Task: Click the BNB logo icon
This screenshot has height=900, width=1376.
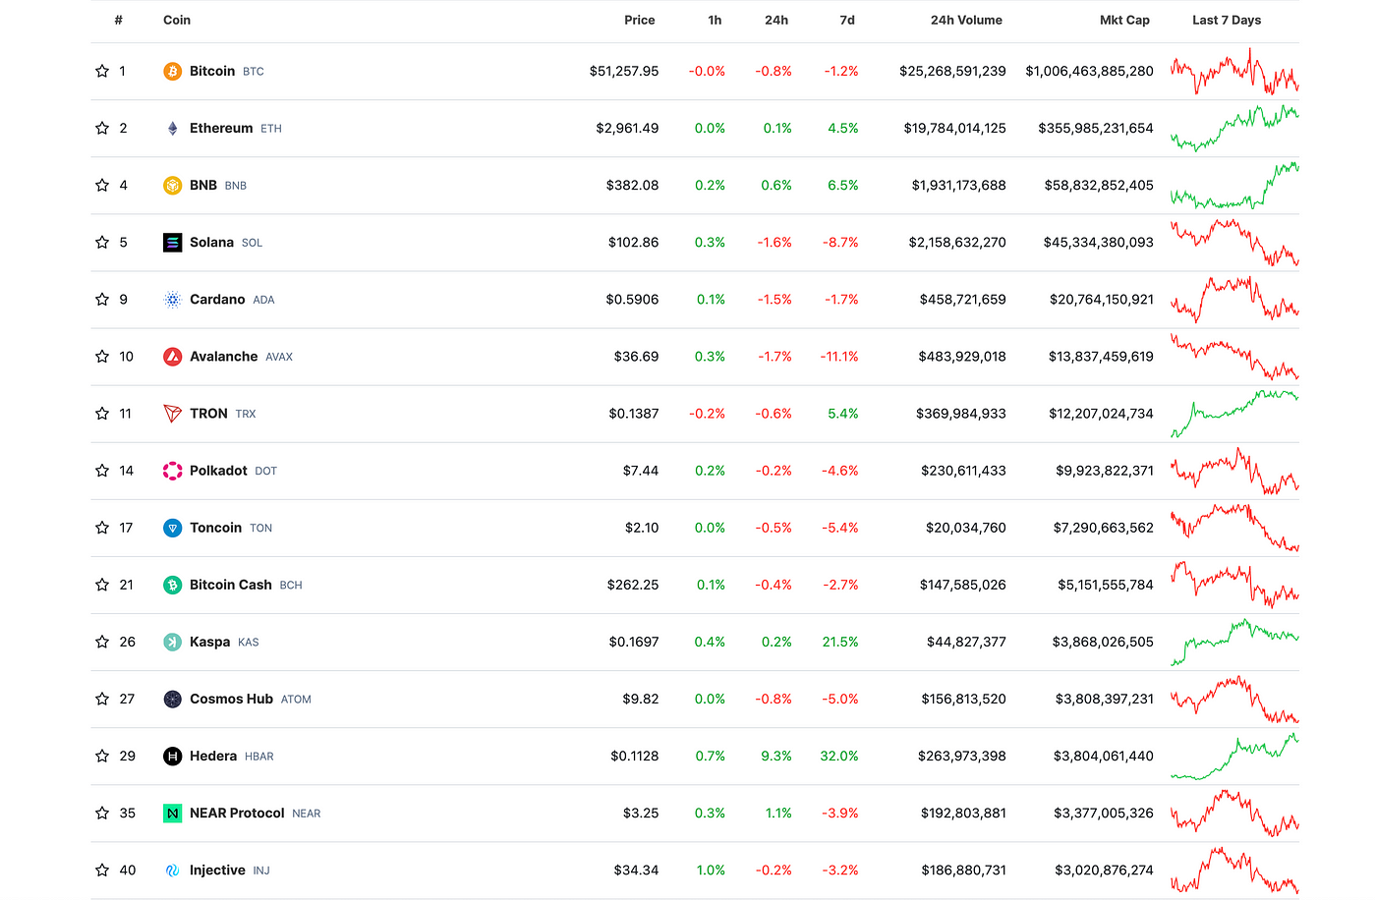Action: point(172,186)
